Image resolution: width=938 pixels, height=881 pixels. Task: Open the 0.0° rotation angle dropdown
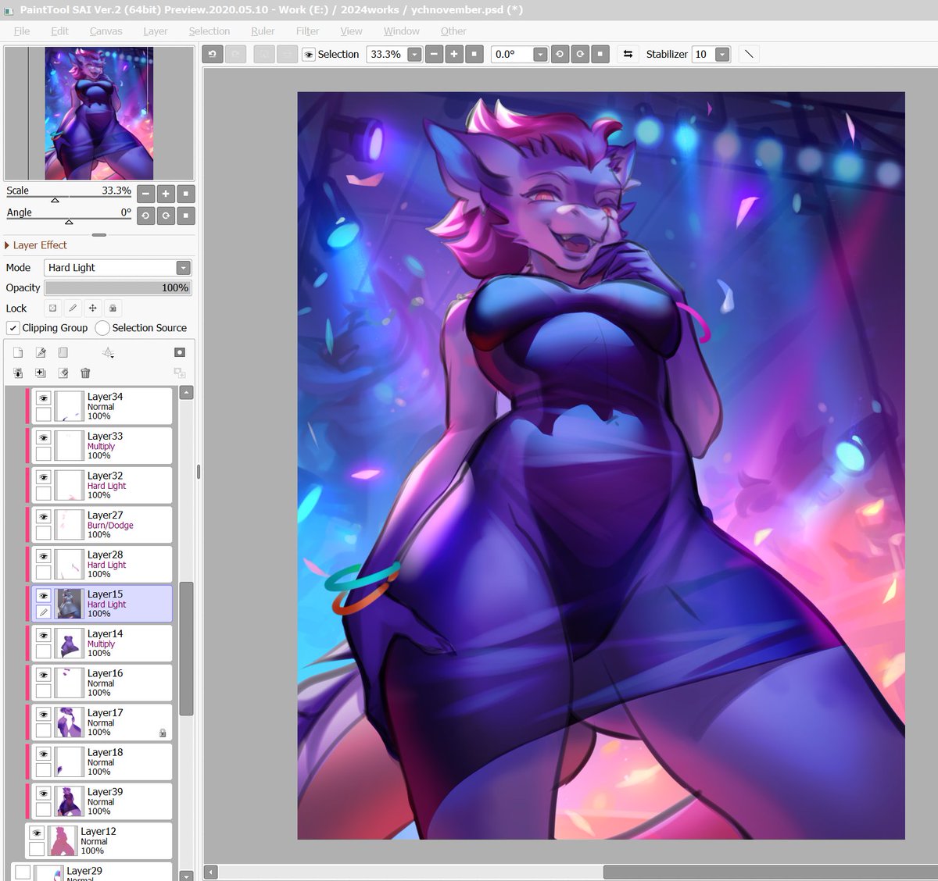[540, 54]
